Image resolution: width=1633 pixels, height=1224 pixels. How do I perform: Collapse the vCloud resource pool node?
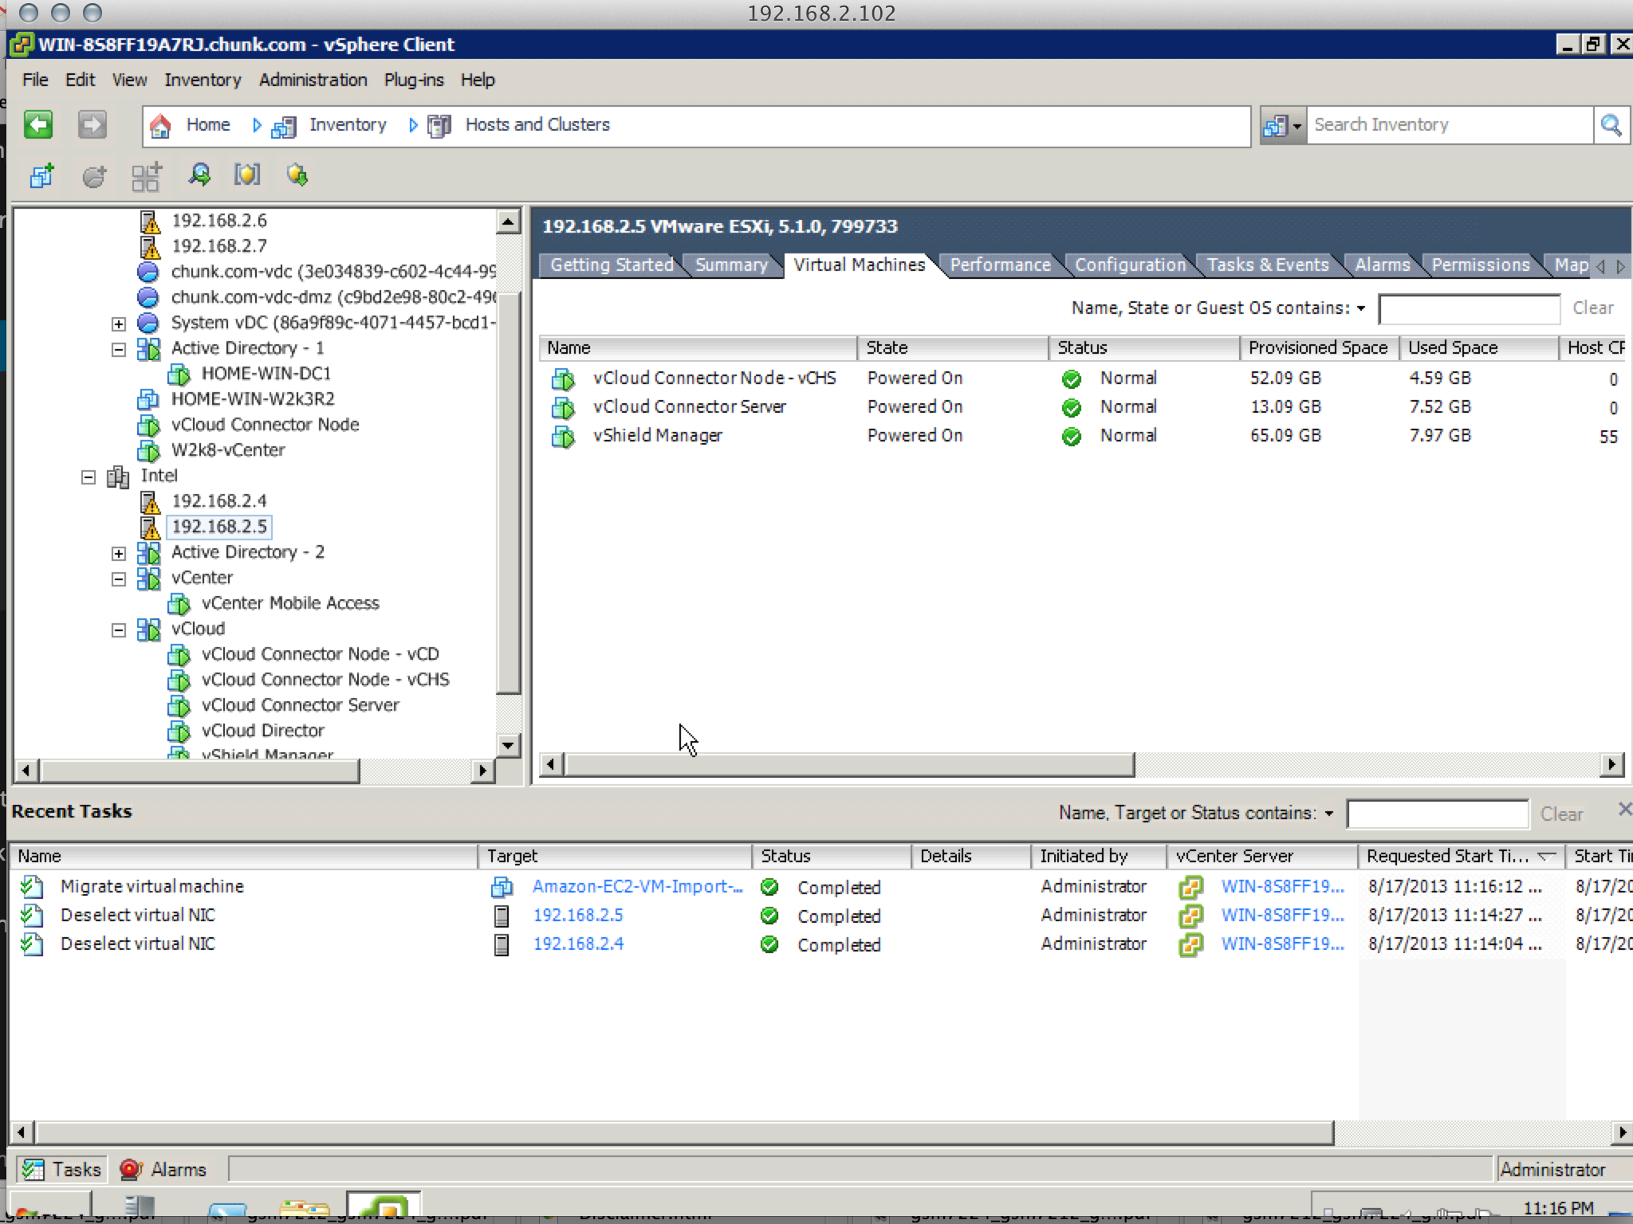pyautogui.click(x=119, y=630)
